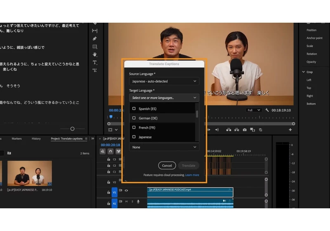The width and height of the screenshot is (330, 231).
Task: Check the Spanish (ES) checkbox
Action: (134, 108)
